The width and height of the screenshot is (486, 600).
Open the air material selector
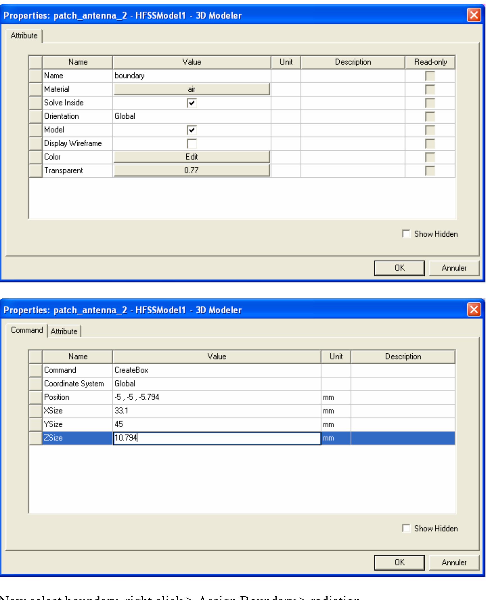click(x=192, y=89)
